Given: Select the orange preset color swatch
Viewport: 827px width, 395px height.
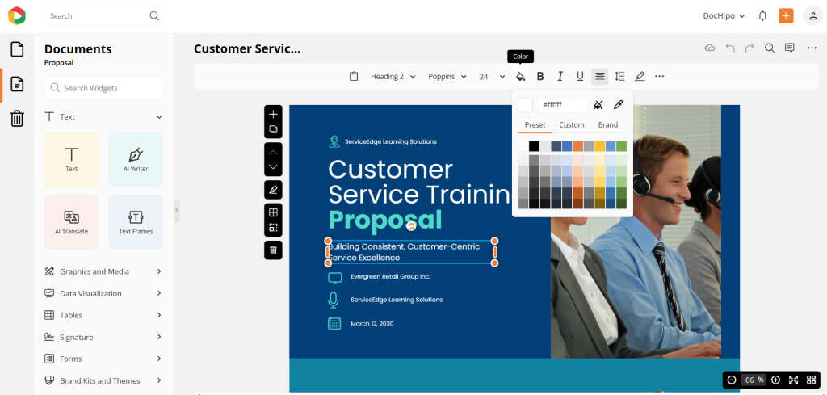Looking at the screenshot, I should [578, 146].
